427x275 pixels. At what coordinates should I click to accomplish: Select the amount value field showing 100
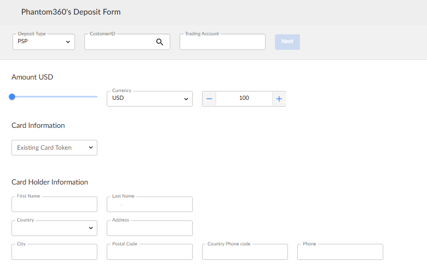(x=244, y=99)
